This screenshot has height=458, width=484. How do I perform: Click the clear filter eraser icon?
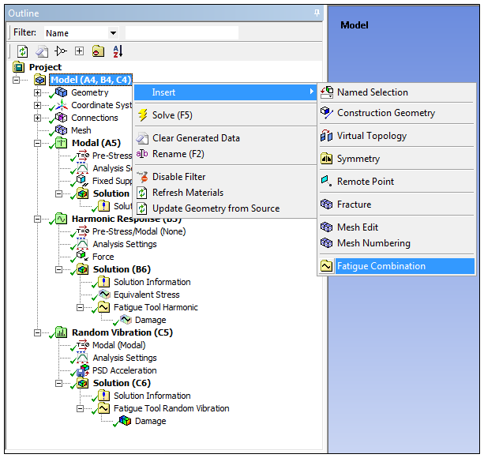[41, 51]
